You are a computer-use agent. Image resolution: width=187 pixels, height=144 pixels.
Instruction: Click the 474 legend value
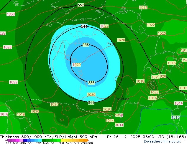point(9,143)
